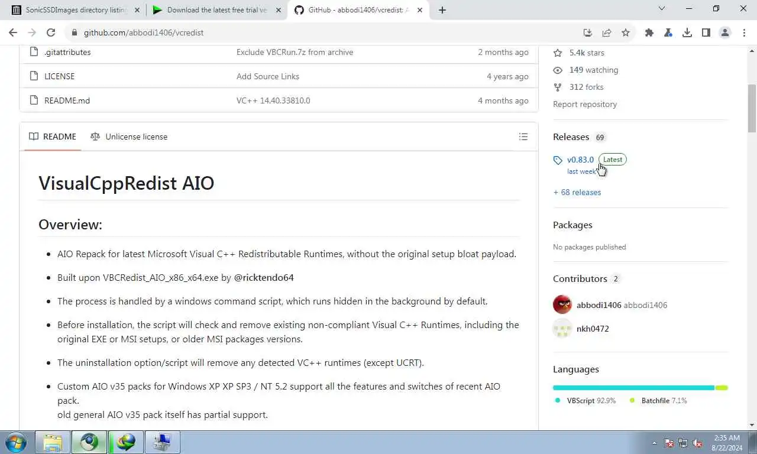This screenshot has width=757, height=454.
Task: Click the install app icon in address bar
Action: click(x=588, y=33)
